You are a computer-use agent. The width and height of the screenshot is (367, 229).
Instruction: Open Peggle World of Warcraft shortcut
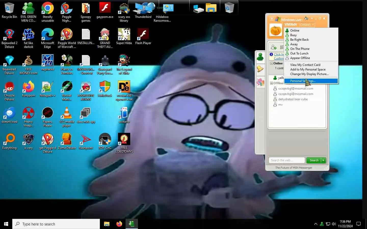[67, 38]
